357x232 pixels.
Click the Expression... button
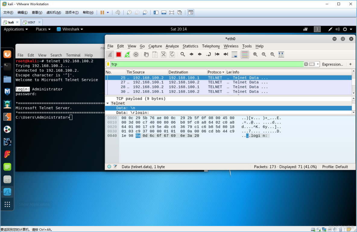[332, 64]
